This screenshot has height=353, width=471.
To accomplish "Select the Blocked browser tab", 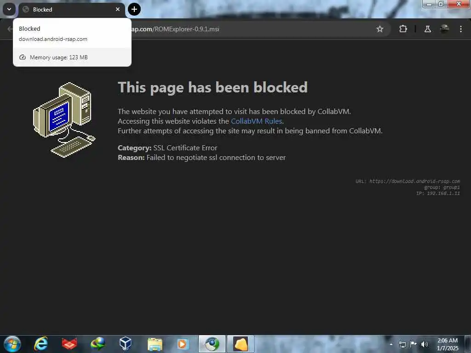I will click(x=71, y=10).
